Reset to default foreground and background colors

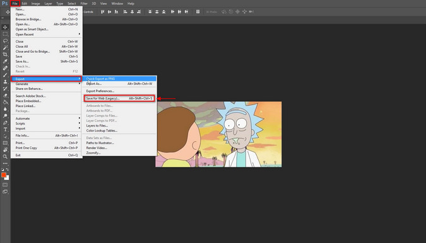[x=3, y=169]
